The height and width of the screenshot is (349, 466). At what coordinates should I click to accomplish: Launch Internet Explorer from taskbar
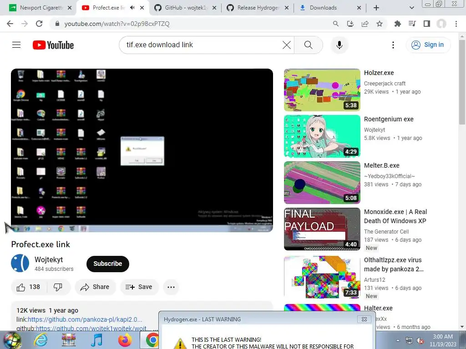[x=41, y=340]
